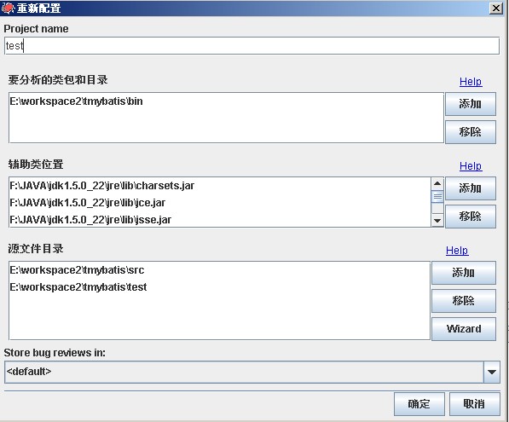Screen dimensions: 509x422
Task: Click 添加 button for auxiliary class locations
Action: point(471,188)
